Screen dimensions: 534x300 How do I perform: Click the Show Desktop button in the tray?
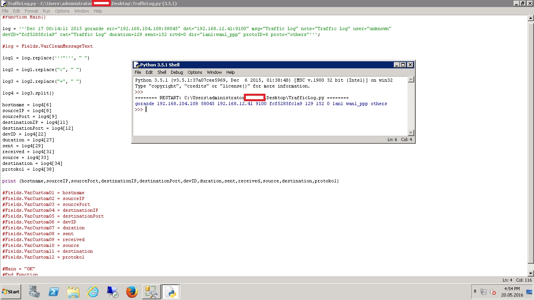tap(529, 292)
